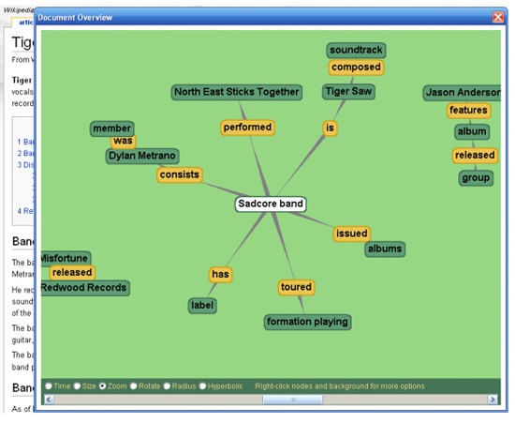Click released node above Redwood Records
515x423 pixels.
pos(72,273)
